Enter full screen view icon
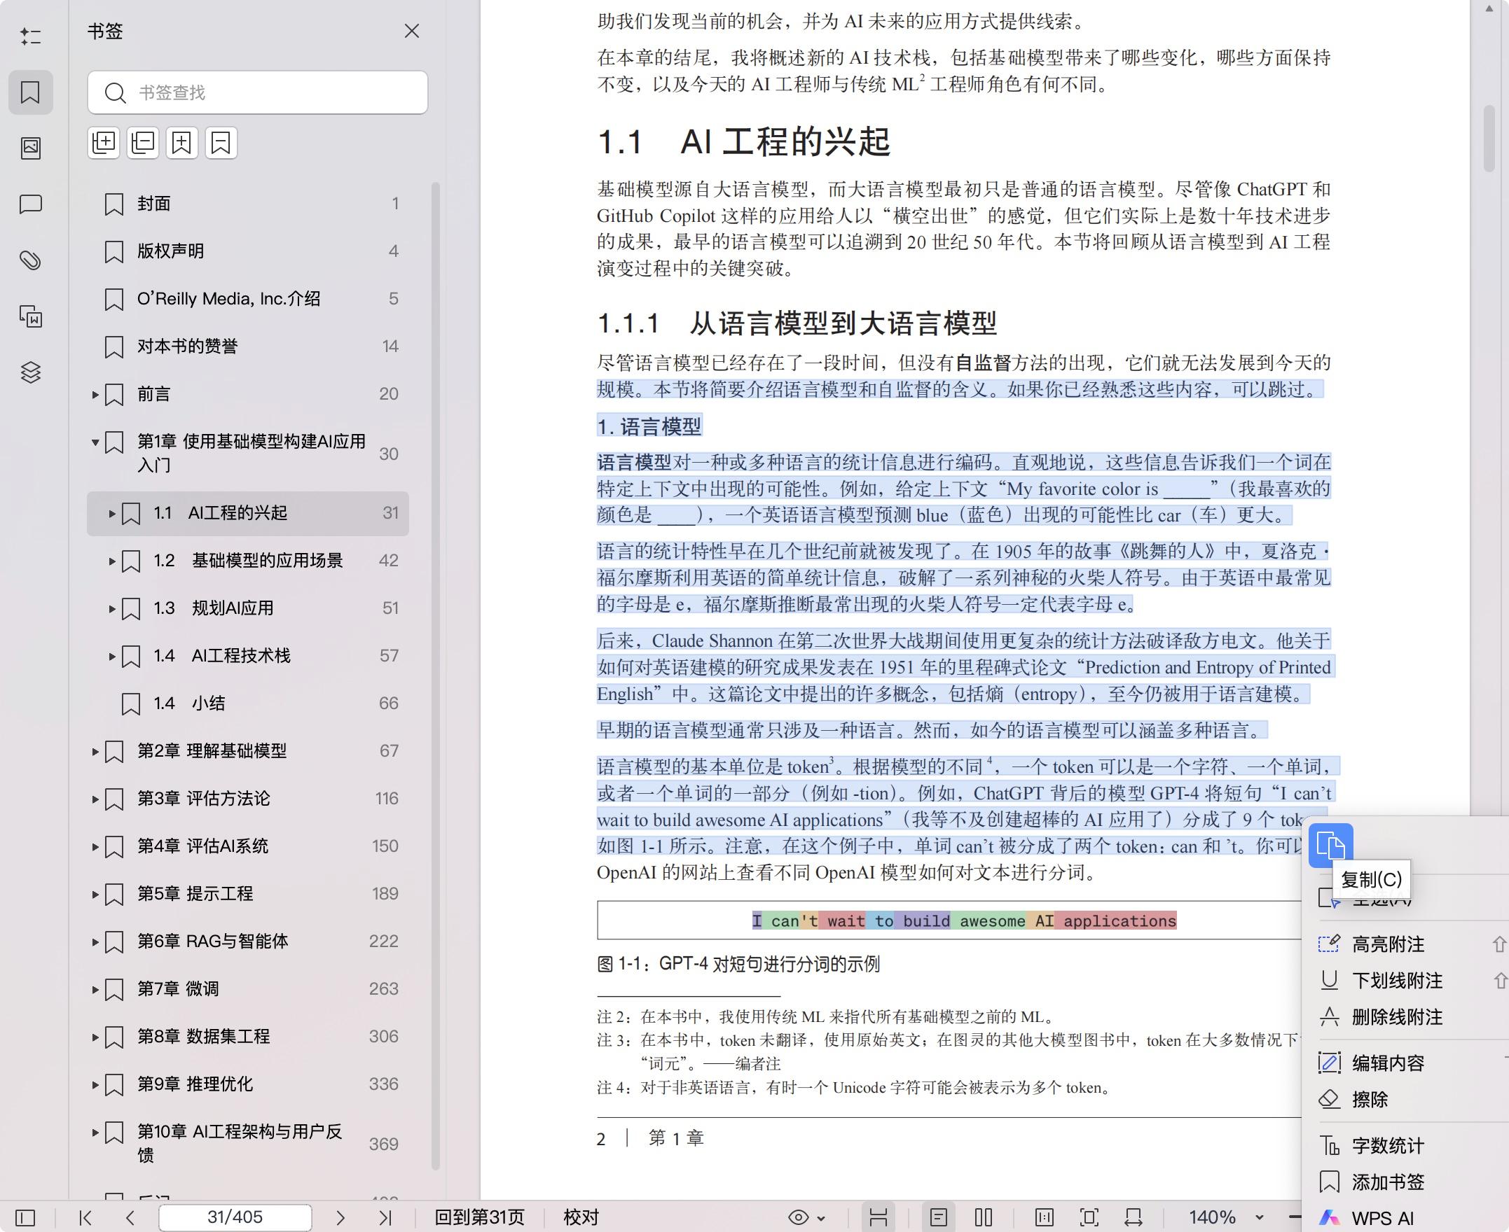Viewport: 1509px width, 1232px height. point(1089,1218)
